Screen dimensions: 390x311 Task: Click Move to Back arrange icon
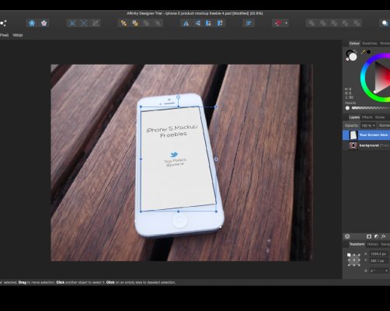pos(124,23)
